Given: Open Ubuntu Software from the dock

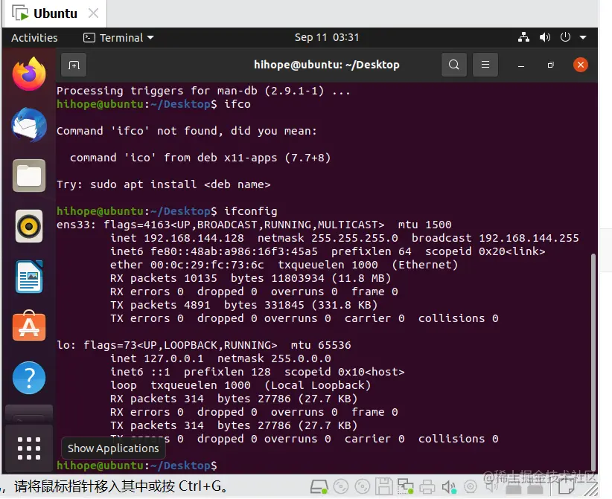Looking at the screenshot, I should [x=28, y=326].
